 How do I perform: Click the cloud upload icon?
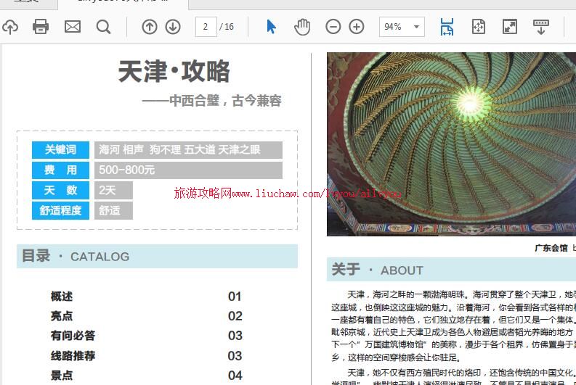9,27
